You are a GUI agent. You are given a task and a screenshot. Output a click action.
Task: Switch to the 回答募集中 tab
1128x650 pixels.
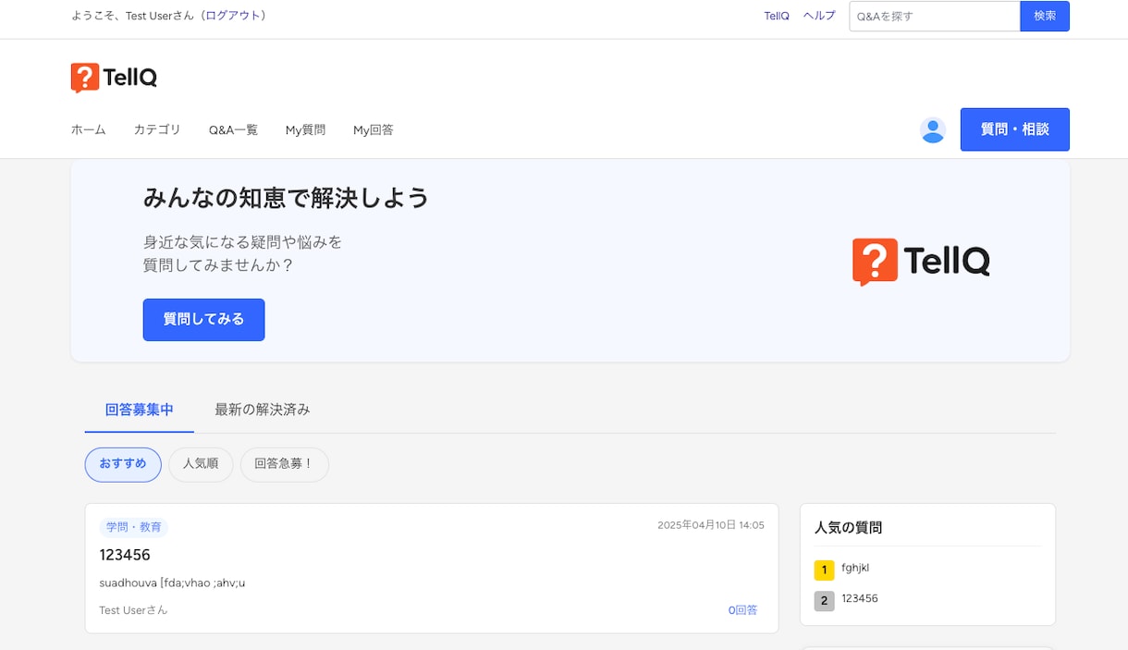[140, 410]
